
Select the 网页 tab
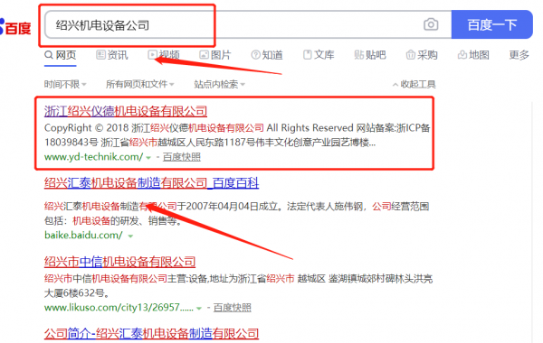(61, 55)
